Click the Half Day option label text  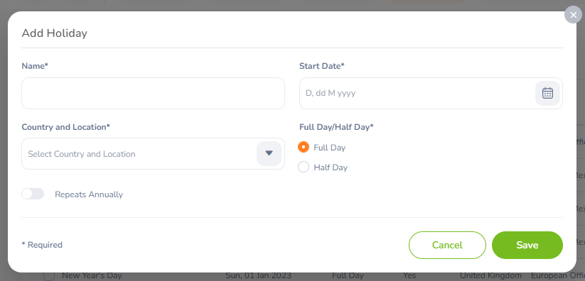[x=331, y=167]
